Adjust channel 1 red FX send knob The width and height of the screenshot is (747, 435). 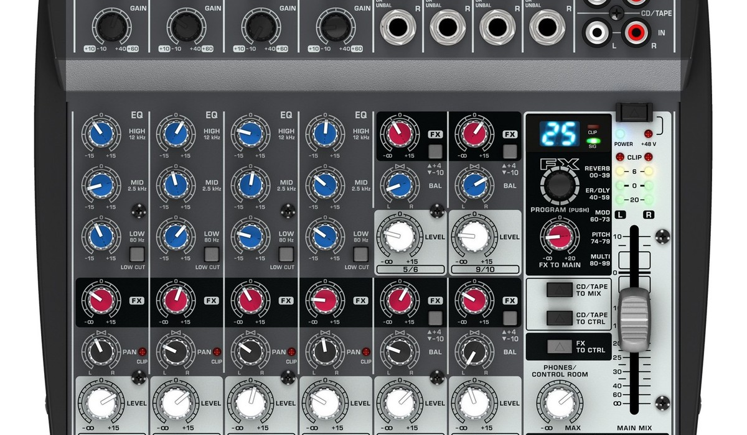coord(100,300)
